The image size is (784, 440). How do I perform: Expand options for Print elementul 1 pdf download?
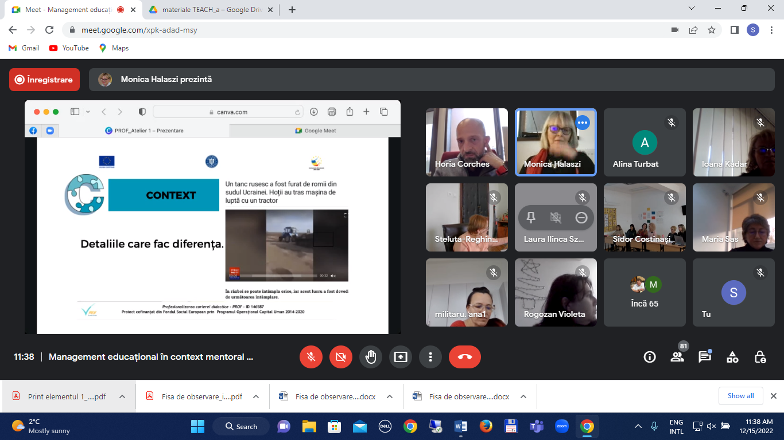pos(122,396)
